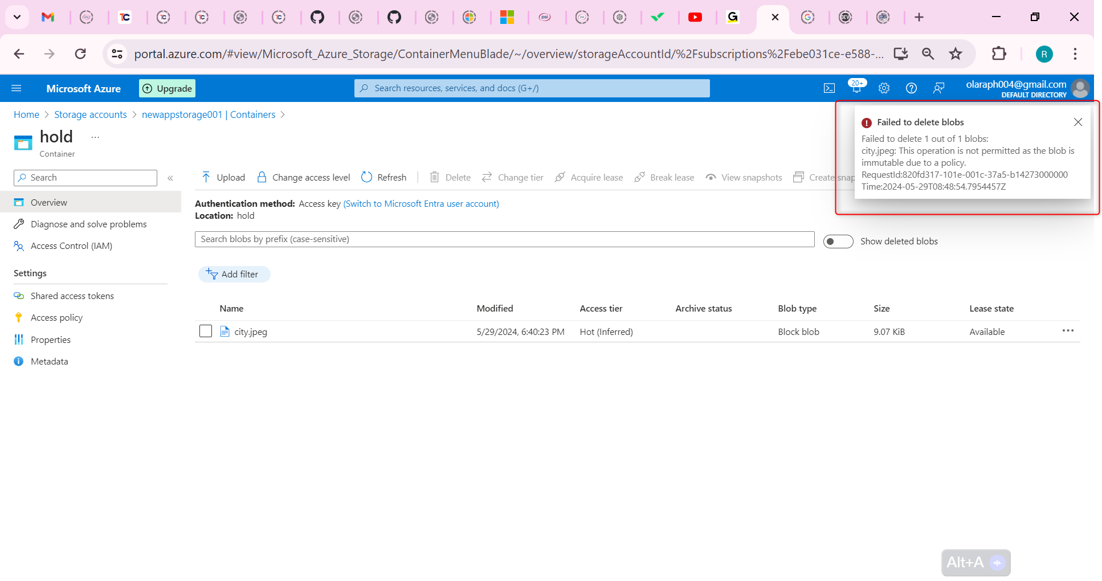The width and height of the screenshot is (1102, 581).
Task: Open the Gmail browser tab
Action: pyautogui.click(x=48, y=17)
